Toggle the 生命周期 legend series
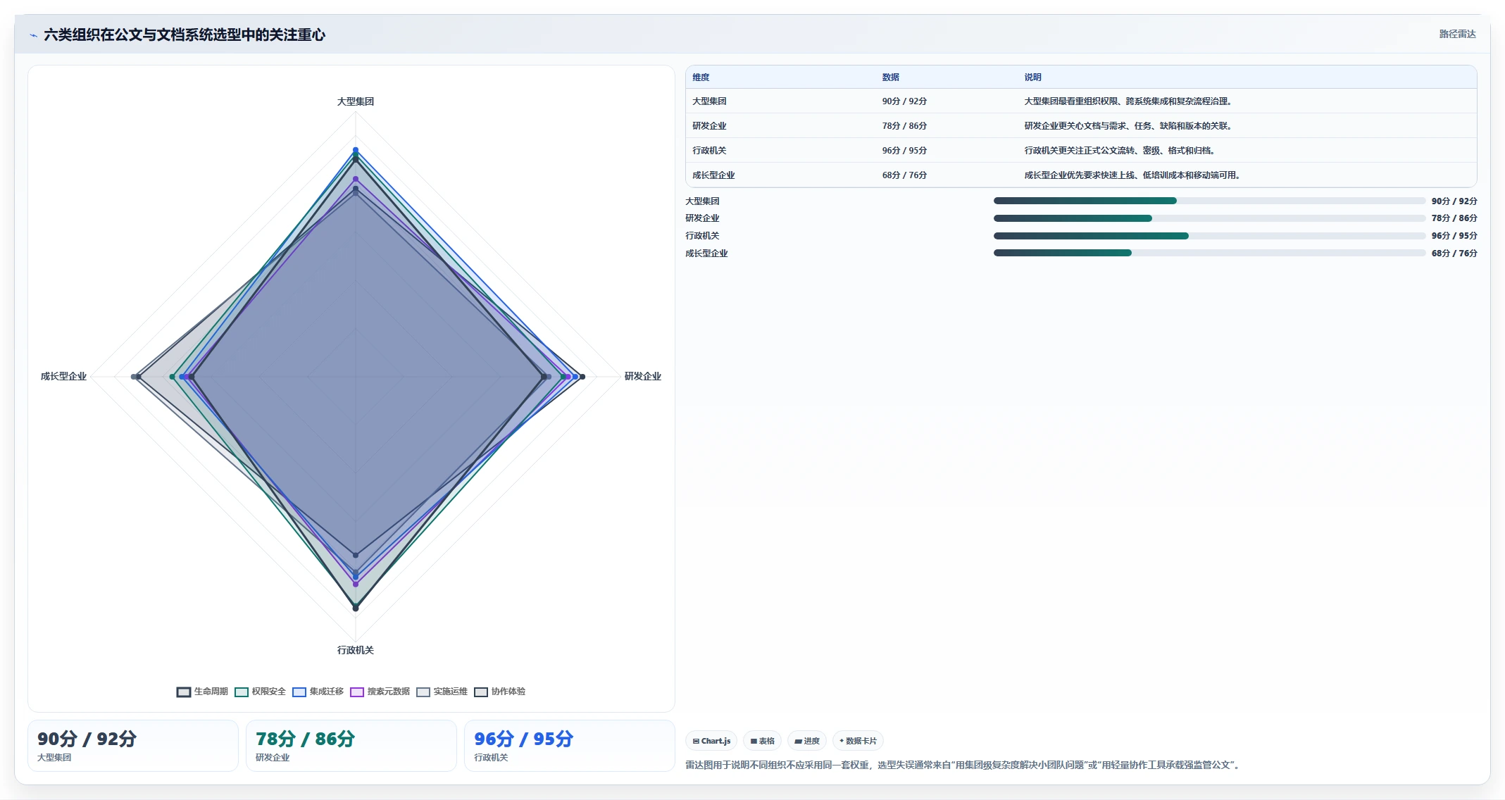The width and height of the screenshot is (1505, 800). point(202,692)
